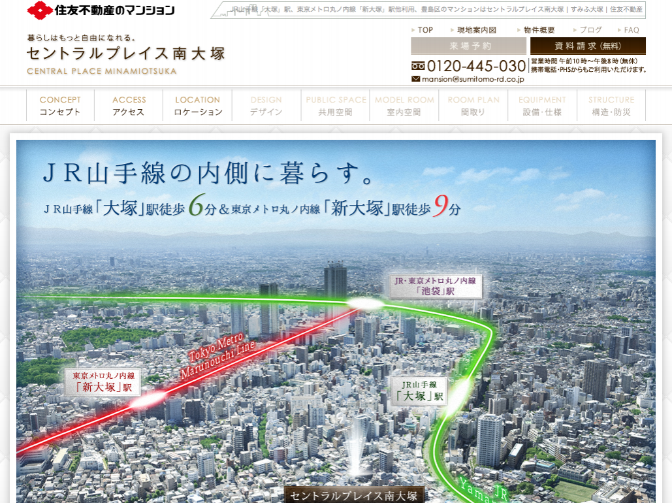Open the DESIGN デザイン menu item
The width and height of the screenshot is (672, 503).
click(266, 106)
